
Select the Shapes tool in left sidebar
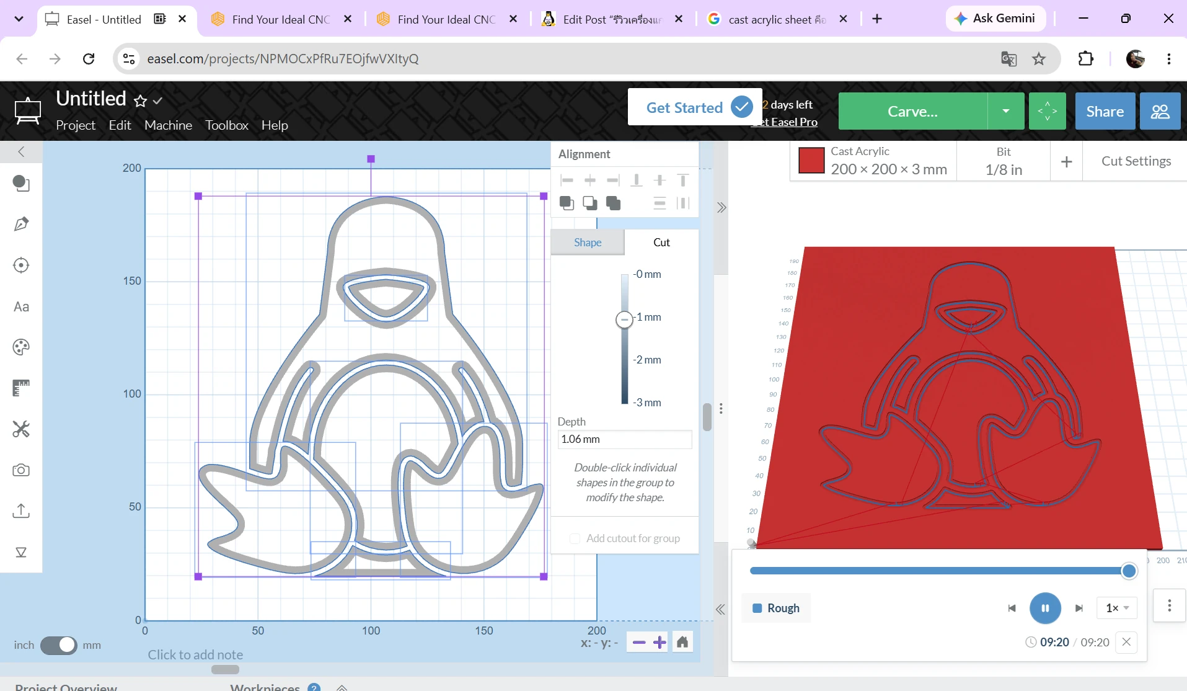coord(21,183)
